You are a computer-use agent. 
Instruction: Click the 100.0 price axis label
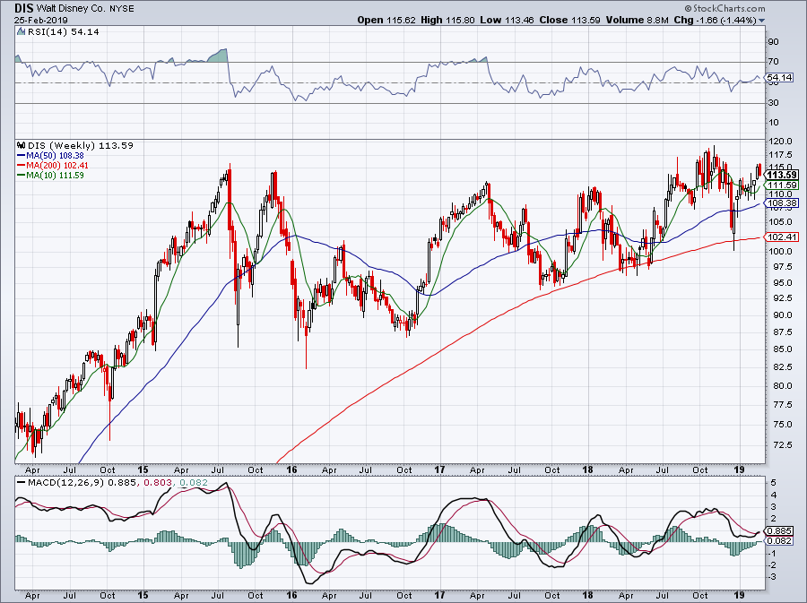point(779,252)
